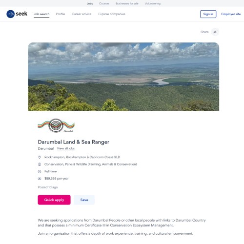
Task: Open the Job search tab
Action: pos(41,14)
